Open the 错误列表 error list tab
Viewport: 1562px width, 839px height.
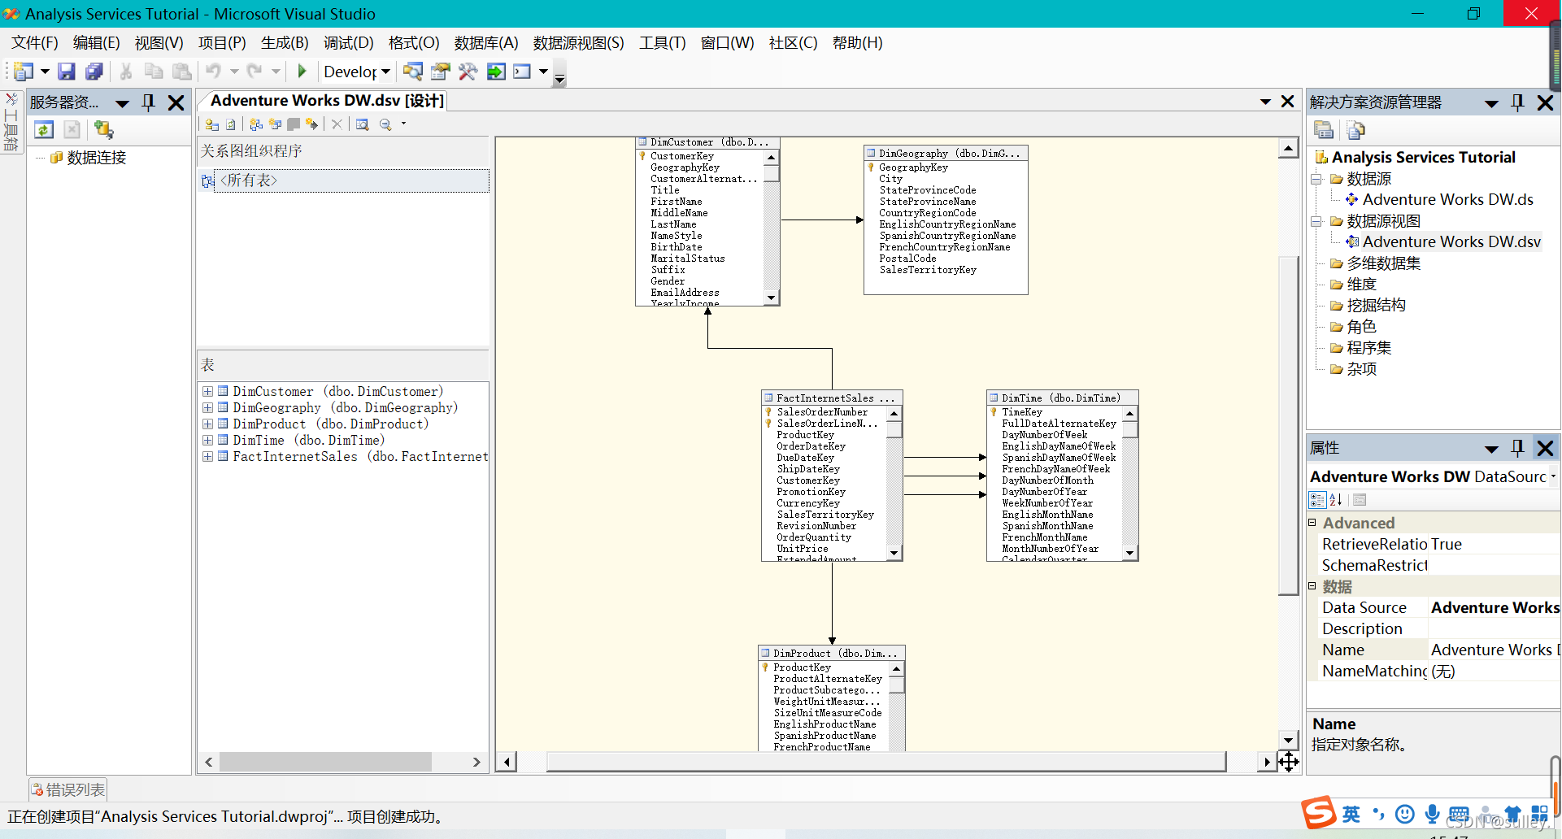pyautogui.click(x=68, y=789)
